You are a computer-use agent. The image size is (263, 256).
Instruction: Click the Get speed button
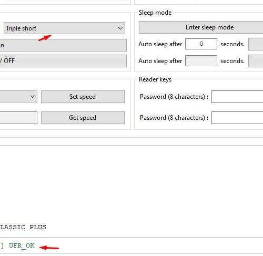83,118
